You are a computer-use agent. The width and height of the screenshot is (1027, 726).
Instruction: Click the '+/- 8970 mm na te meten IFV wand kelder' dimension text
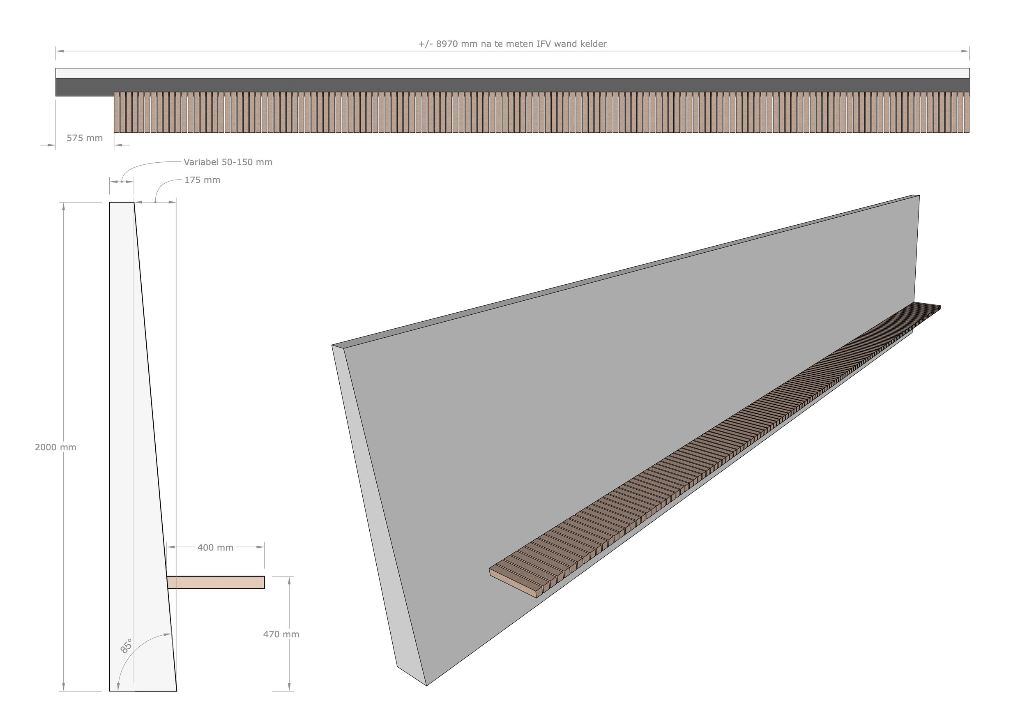(512, 44)
